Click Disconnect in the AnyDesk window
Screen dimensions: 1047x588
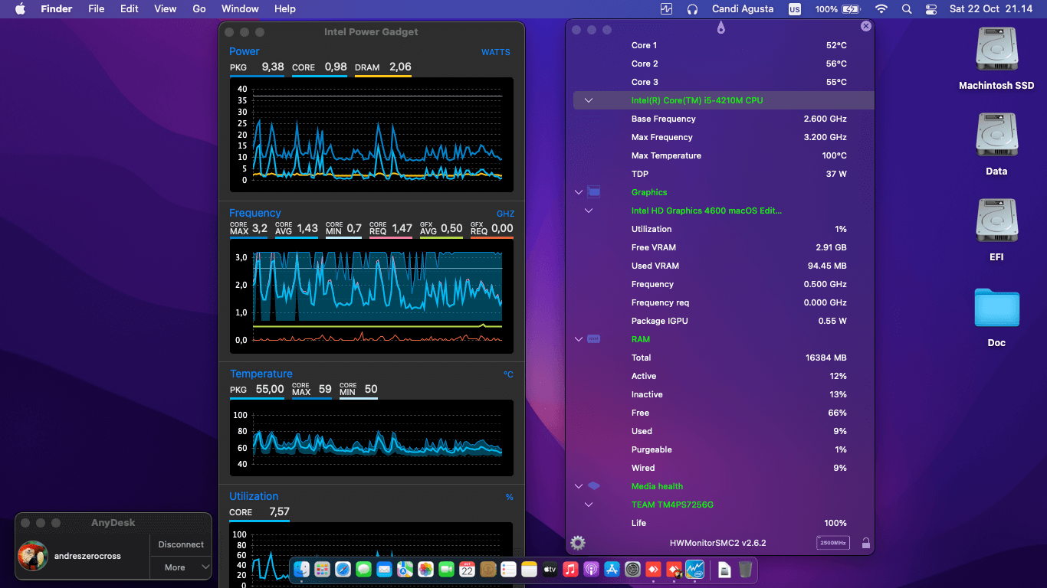[180, 544]
